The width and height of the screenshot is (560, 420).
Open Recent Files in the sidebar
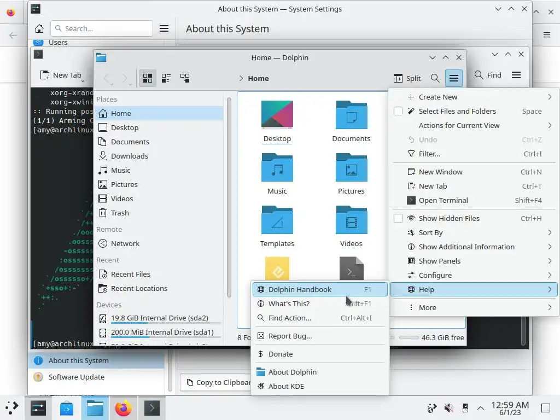[x=159, y=275]
